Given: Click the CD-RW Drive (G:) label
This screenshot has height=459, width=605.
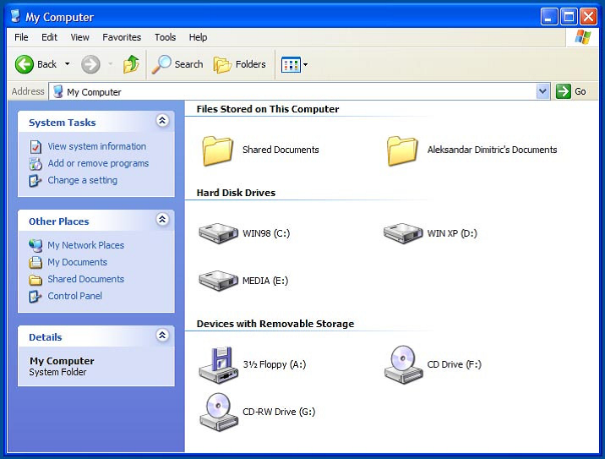Looking at the screenshot, I should [279, 412].
